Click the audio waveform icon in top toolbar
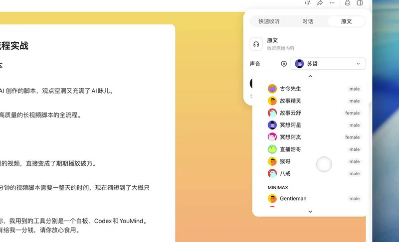 tap(308, 3)
